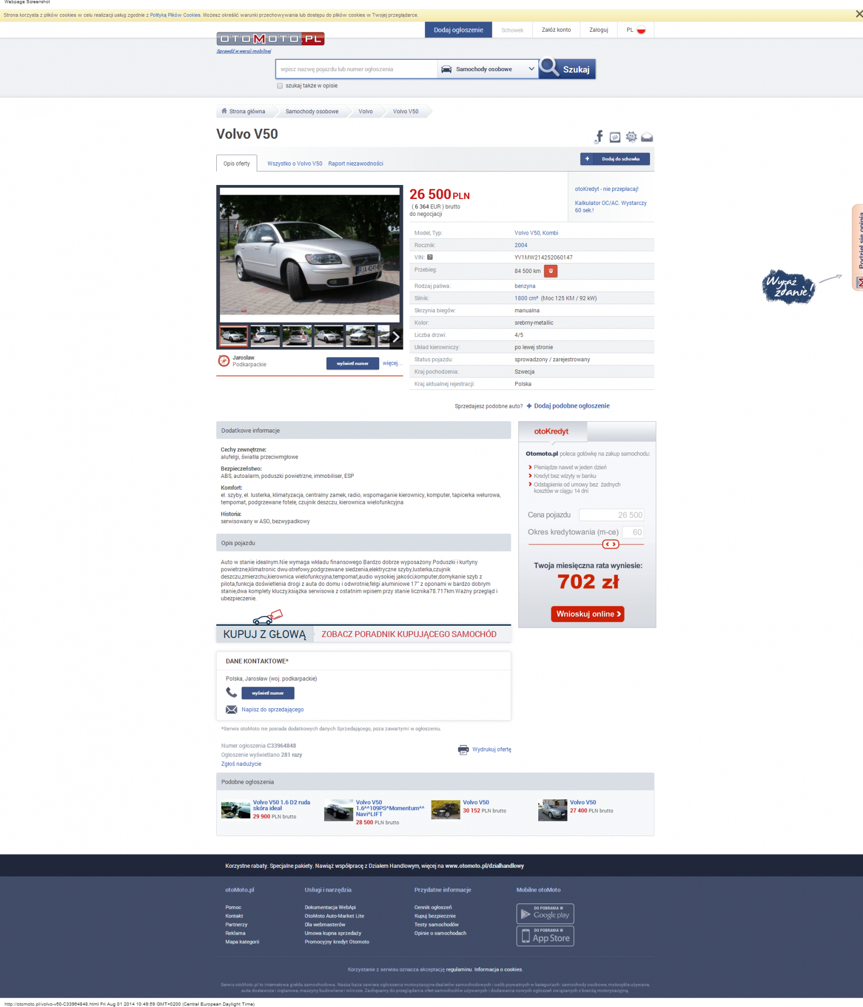This screenshot has height=1007, width=863.
Task: Click the Cena pojazdu input field
Action: point(612,515)
